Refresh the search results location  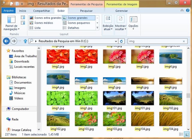pos(121,41)
